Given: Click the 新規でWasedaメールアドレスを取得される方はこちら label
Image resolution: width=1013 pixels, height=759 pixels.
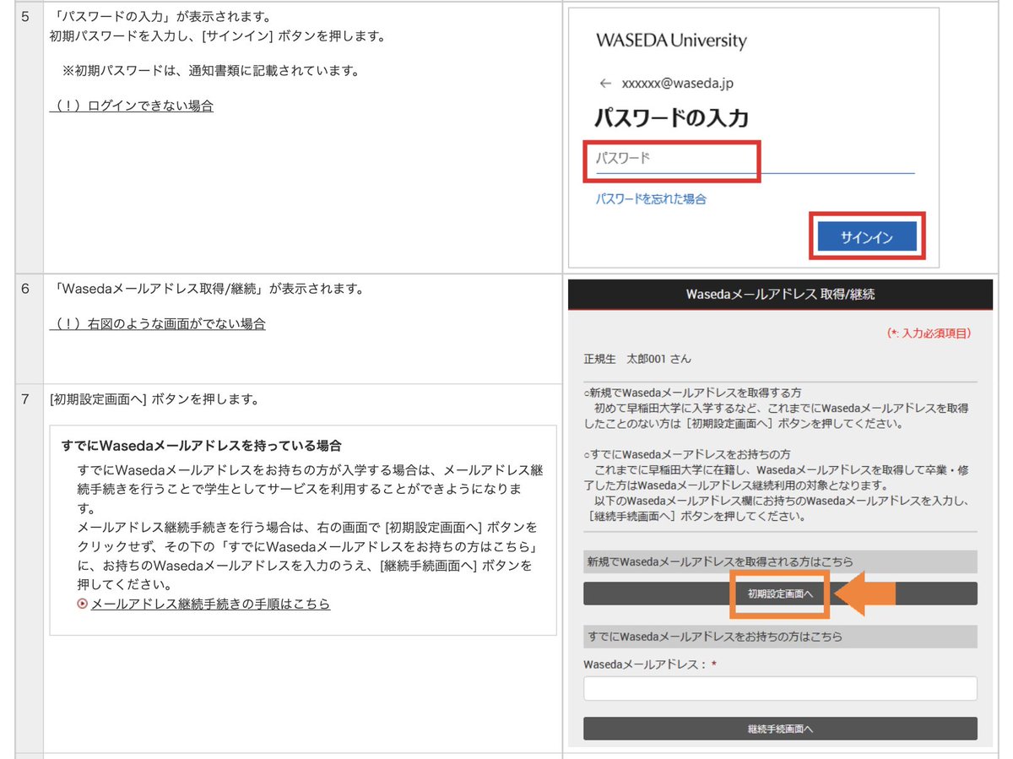Looking at the screenshot, I should click(x=780, y=561).
